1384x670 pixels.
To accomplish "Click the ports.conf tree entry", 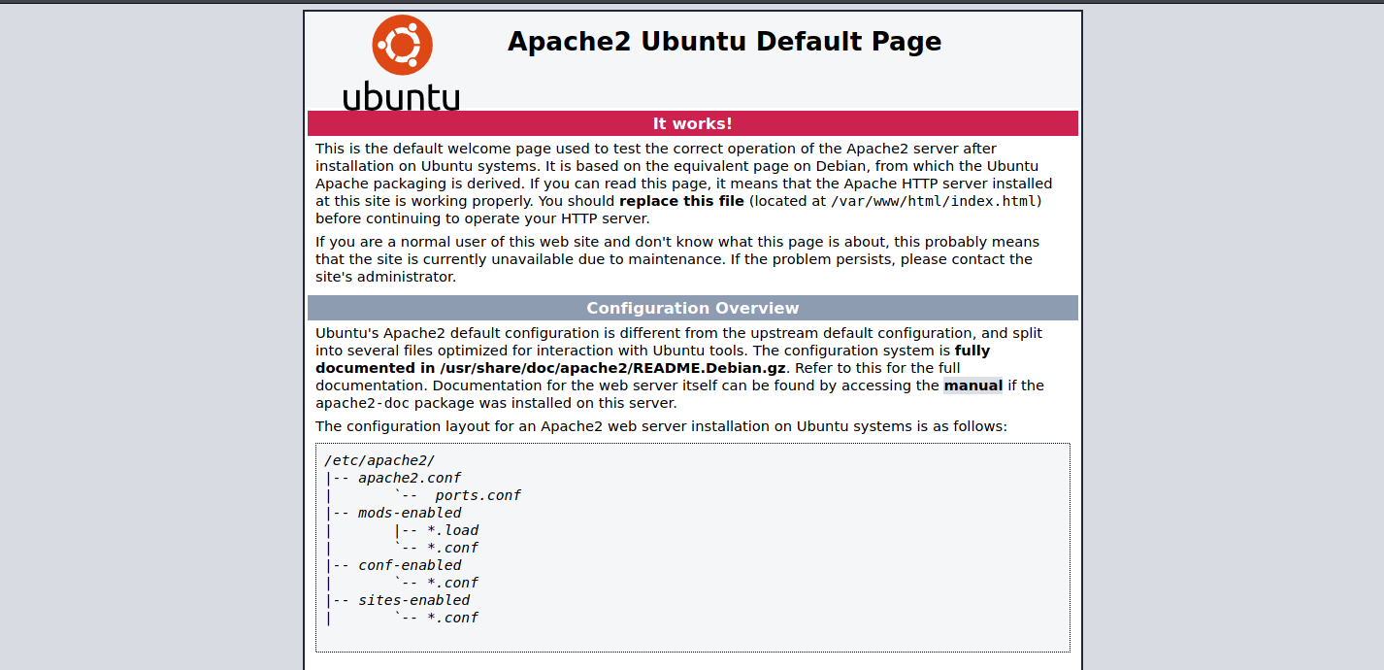I will tap(478, 495).
